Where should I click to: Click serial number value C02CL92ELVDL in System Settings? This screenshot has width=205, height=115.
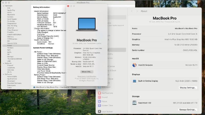pos(190,50)
